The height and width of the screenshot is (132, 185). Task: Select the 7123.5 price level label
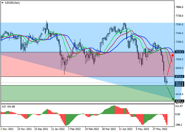(x=179, y=52)
